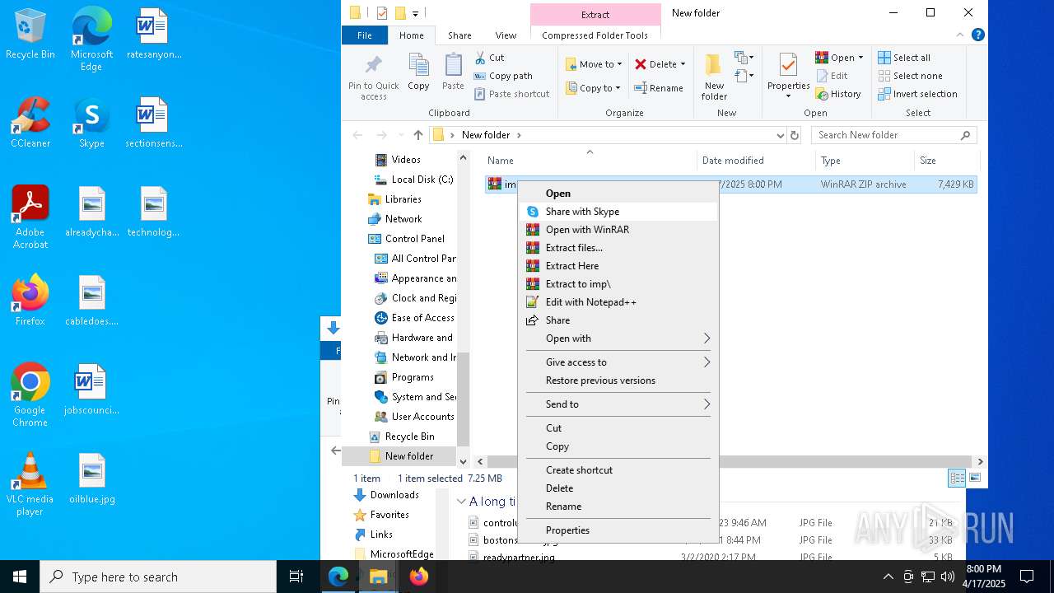Select Control Panel in navigation tree
Image resolution: width=1054 pixels, height=593 pixels.
[x=414, y=239]
